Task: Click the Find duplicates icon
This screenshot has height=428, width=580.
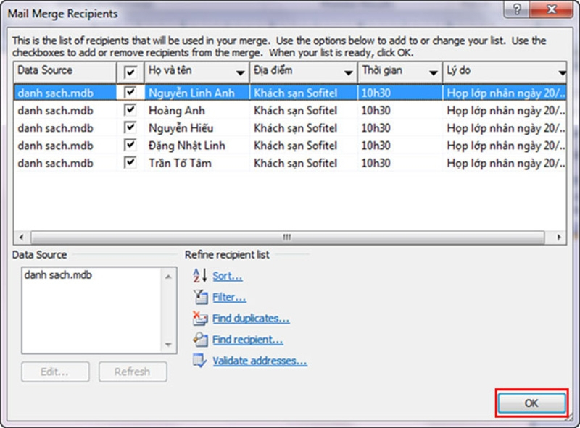Action: point(199,318)
